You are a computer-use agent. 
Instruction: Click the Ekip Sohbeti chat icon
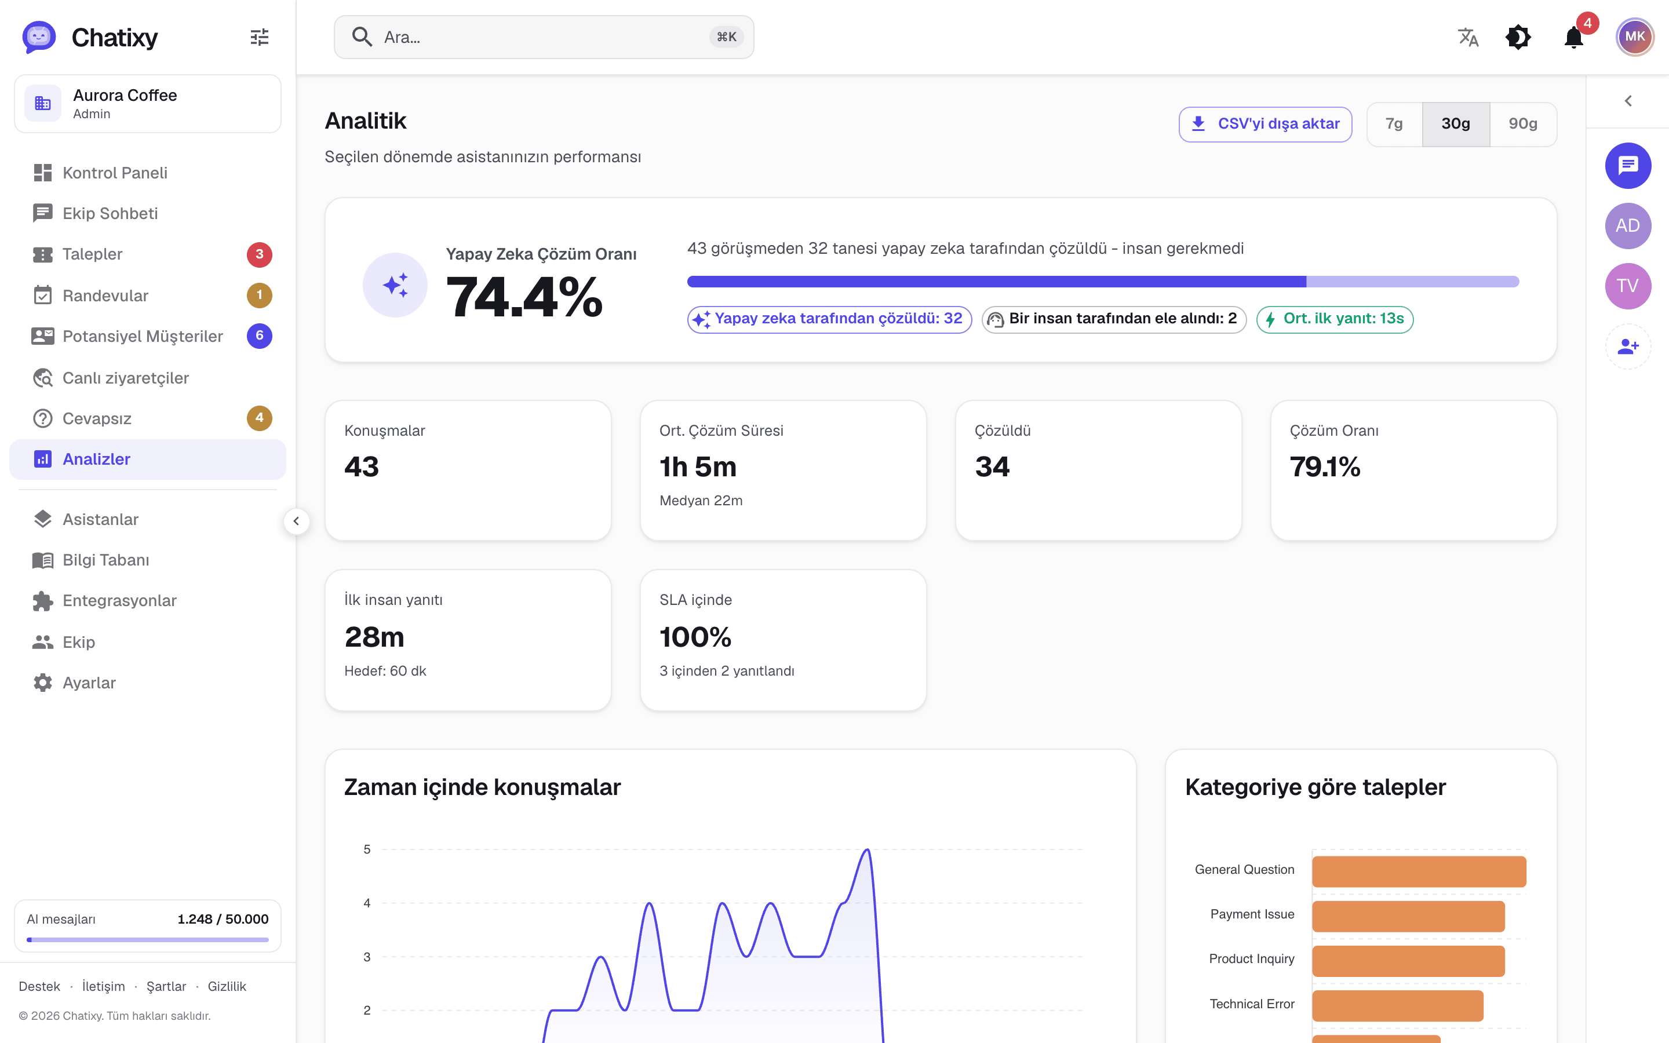click(43, 213)
